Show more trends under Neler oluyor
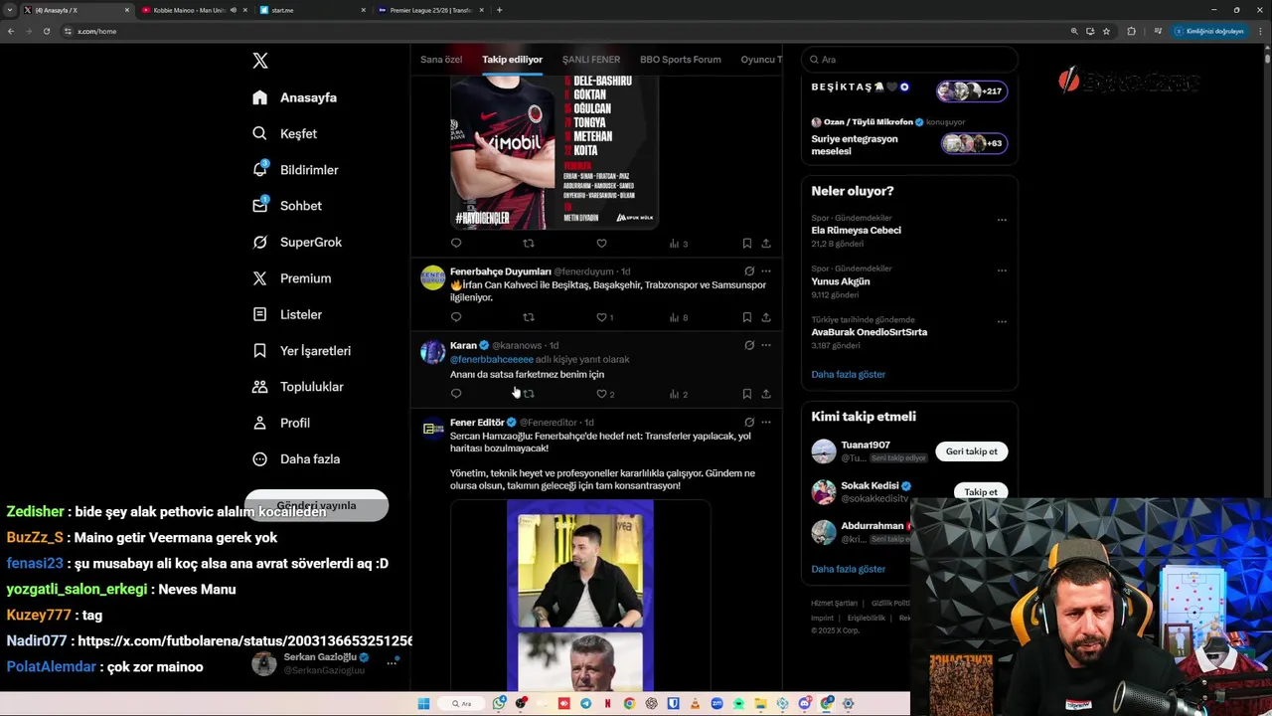 (848, 374)
